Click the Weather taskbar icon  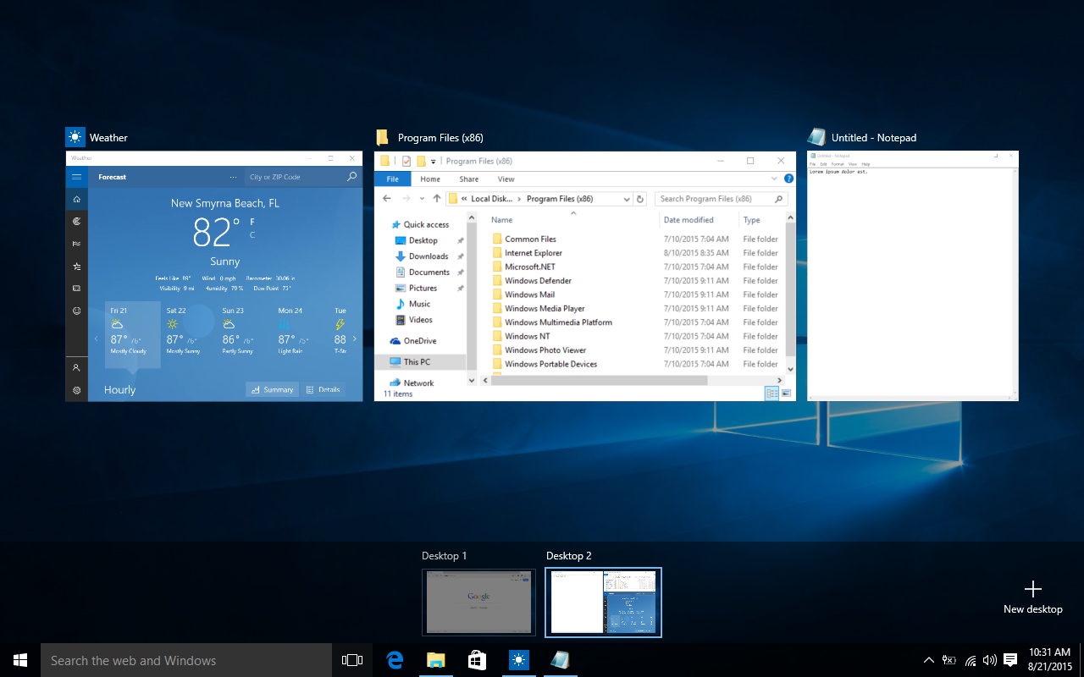coord(518,660)
